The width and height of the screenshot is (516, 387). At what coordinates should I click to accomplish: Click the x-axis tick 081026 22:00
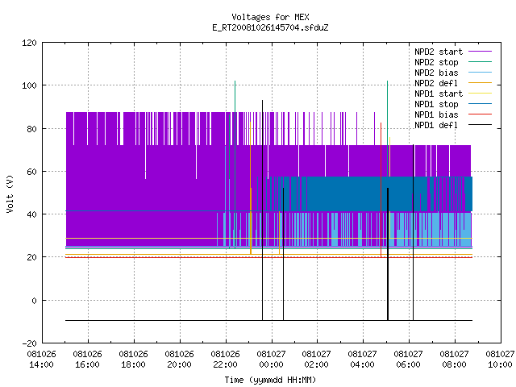coord(225,360)
